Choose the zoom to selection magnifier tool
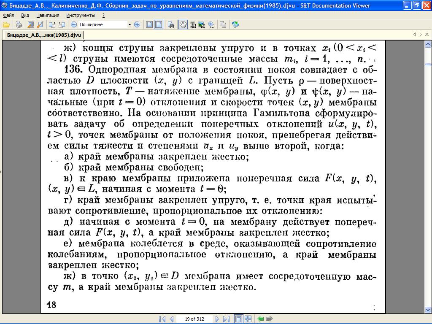432x324 pixels. [211, 24]
